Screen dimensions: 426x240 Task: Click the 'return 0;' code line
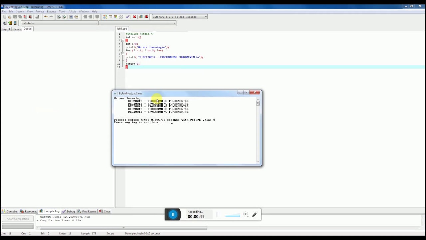132,64
